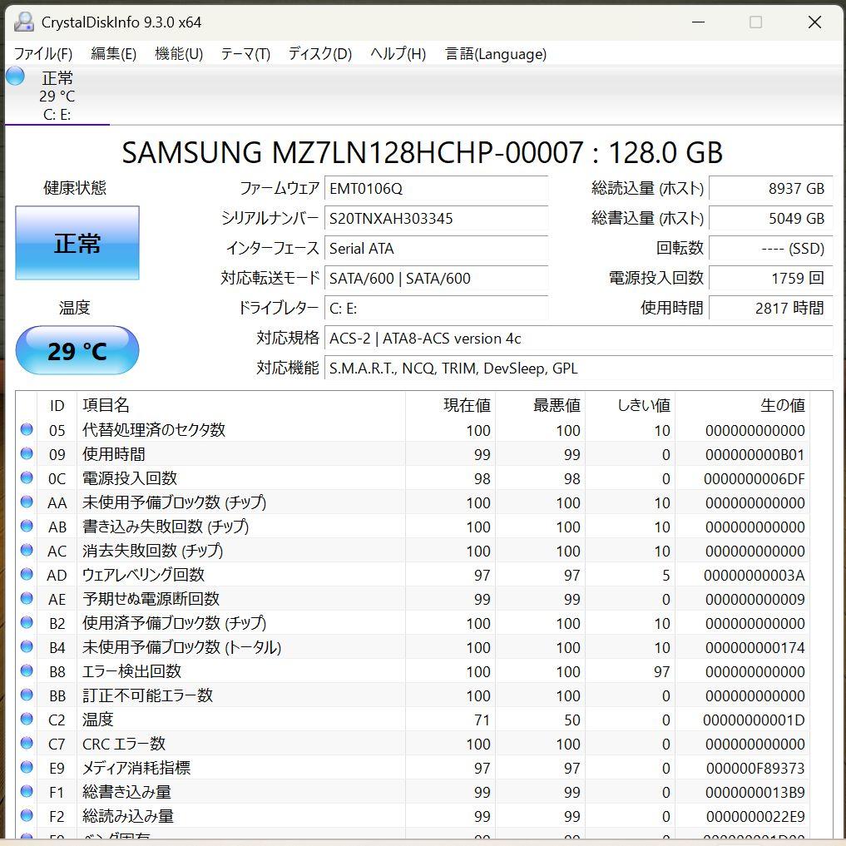The width and height of the screenshot is (846, 846).
Task: Click the status orb for attribute B2
Action: 27,622
